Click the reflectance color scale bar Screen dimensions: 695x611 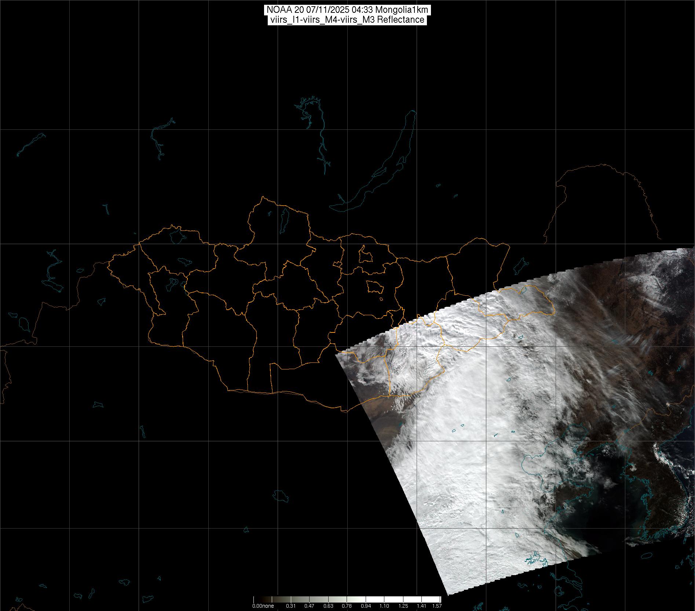pyautogui.click(x=347, y=600)
